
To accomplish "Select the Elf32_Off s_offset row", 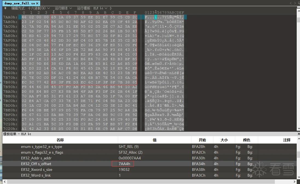I will [149, 164].
